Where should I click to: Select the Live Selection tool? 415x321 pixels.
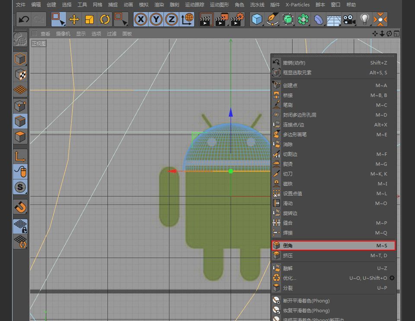(58, 19)
